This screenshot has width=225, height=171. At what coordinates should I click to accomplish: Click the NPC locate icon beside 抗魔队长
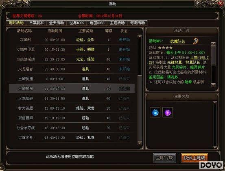coord(196,41)
